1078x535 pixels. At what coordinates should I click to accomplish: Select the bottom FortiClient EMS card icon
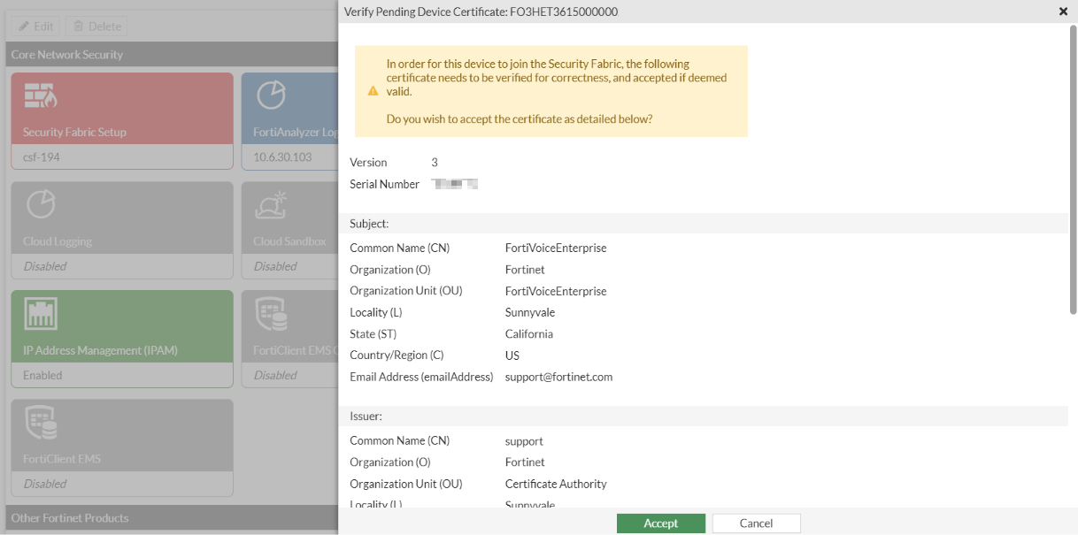coord(41,423)
